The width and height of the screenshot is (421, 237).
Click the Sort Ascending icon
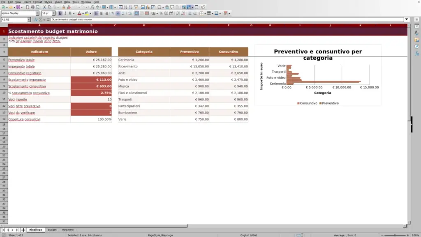click(x=126, y=7)
